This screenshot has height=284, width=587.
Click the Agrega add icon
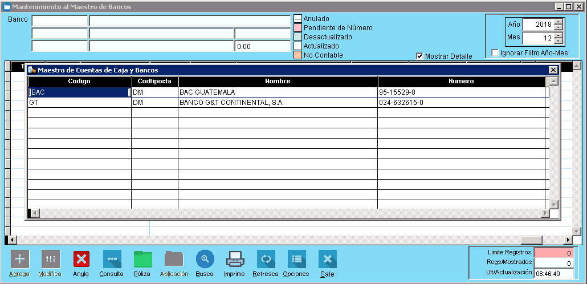coord(19,259)
